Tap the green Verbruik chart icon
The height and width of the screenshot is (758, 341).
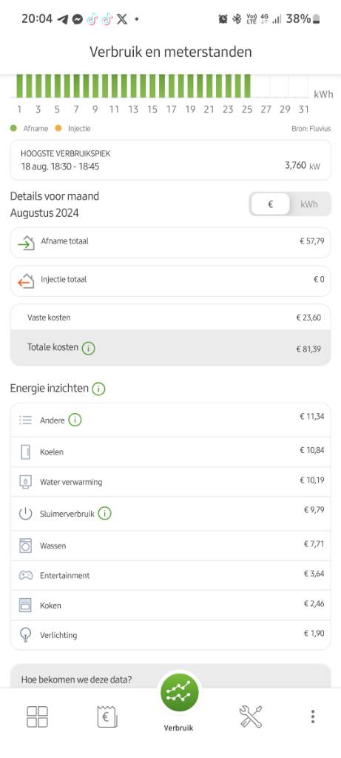(179, 694)
